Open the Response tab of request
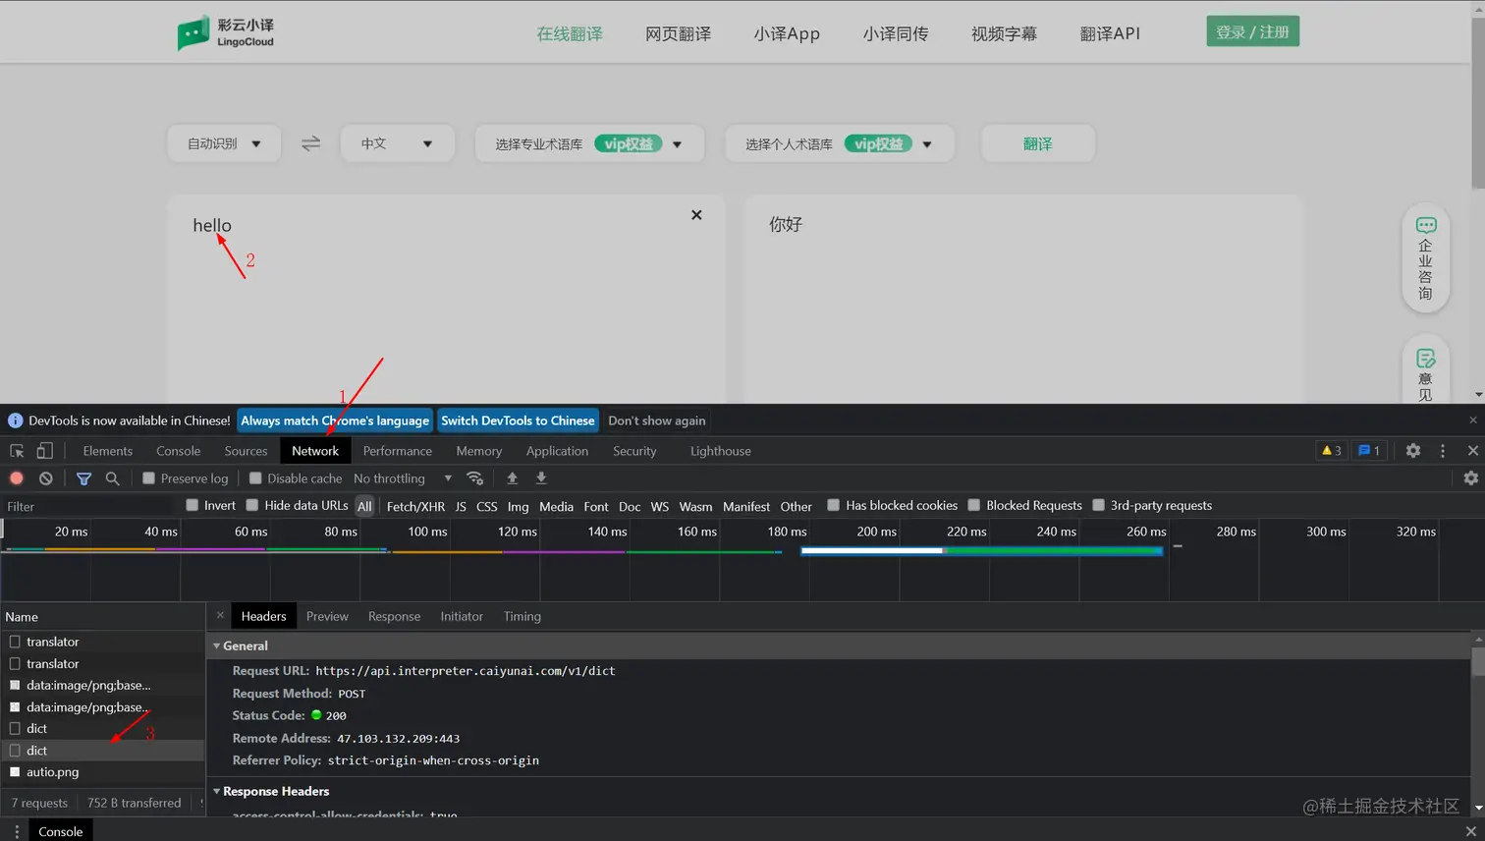Image resolution: width=1485 pixels, height=841 pixels. (394, 616)
